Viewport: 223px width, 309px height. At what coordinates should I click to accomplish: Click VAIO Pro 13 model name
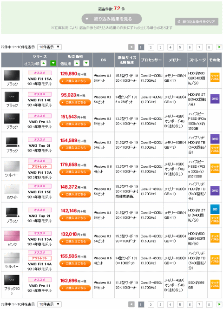(x=39, y=122)
